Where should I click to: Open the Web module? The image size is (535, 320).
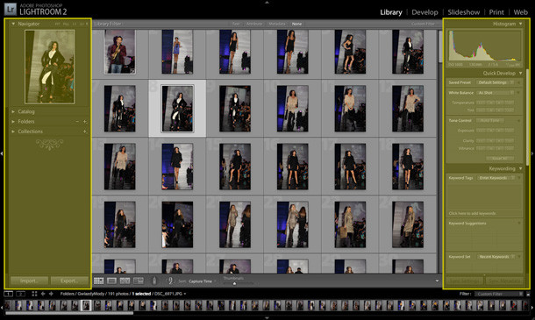(521, 12)
